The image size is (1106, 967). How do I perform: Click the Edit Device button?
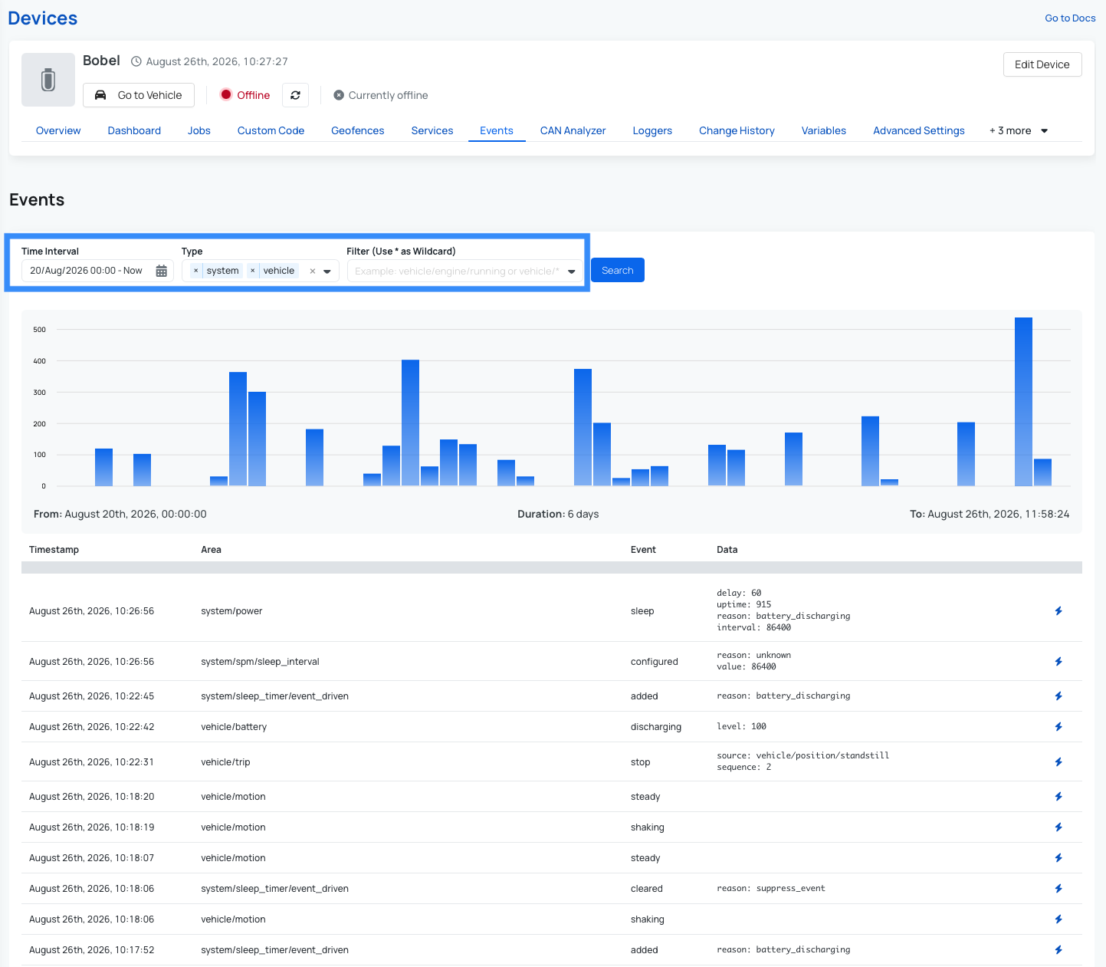(1042, 64)
